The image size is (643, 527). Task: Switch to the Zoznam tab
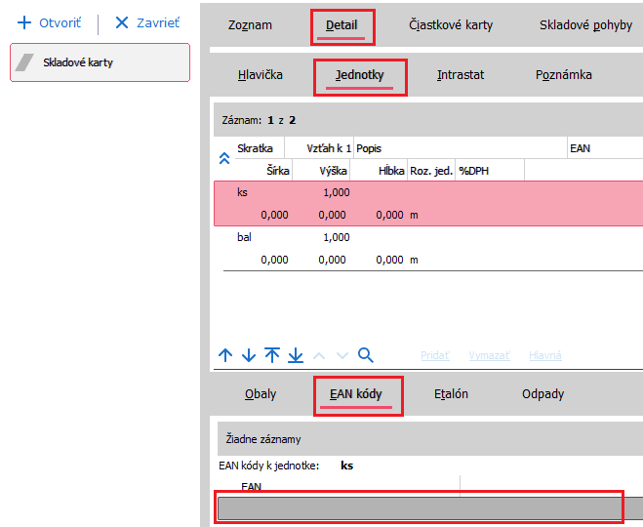click(250, 25)
